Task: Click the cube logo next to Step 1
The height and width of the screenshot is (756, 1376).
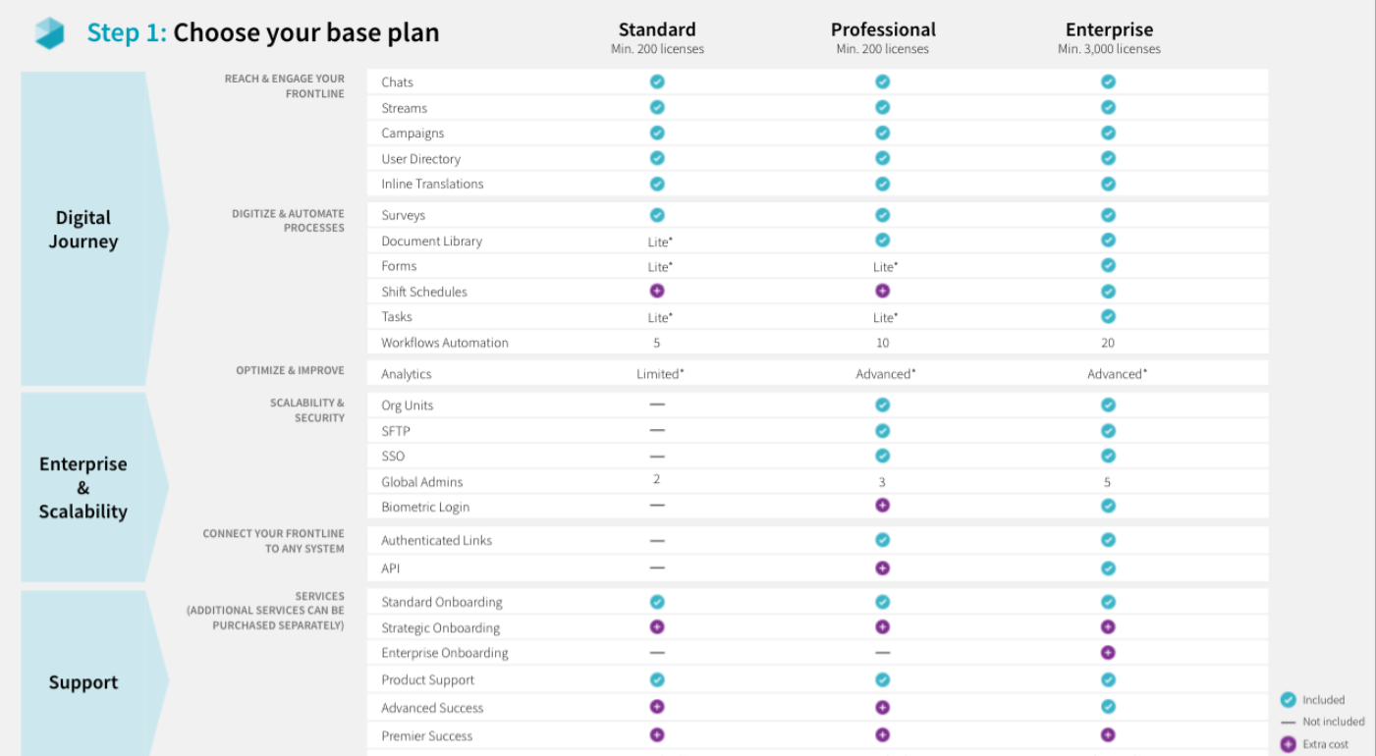Action: click(47, 31)
